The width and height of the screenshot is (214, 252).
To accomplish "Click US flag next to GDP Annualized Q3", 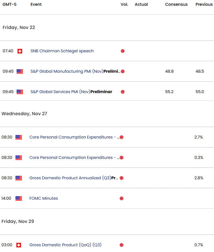I will click(19, 178).
